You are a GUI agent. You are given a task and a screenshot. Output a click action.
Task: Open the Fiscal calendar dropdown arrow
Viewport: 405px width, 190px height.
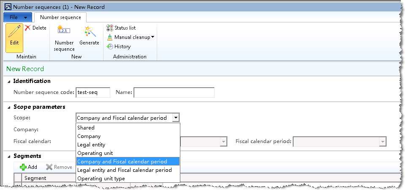click(x=223, y=142)
